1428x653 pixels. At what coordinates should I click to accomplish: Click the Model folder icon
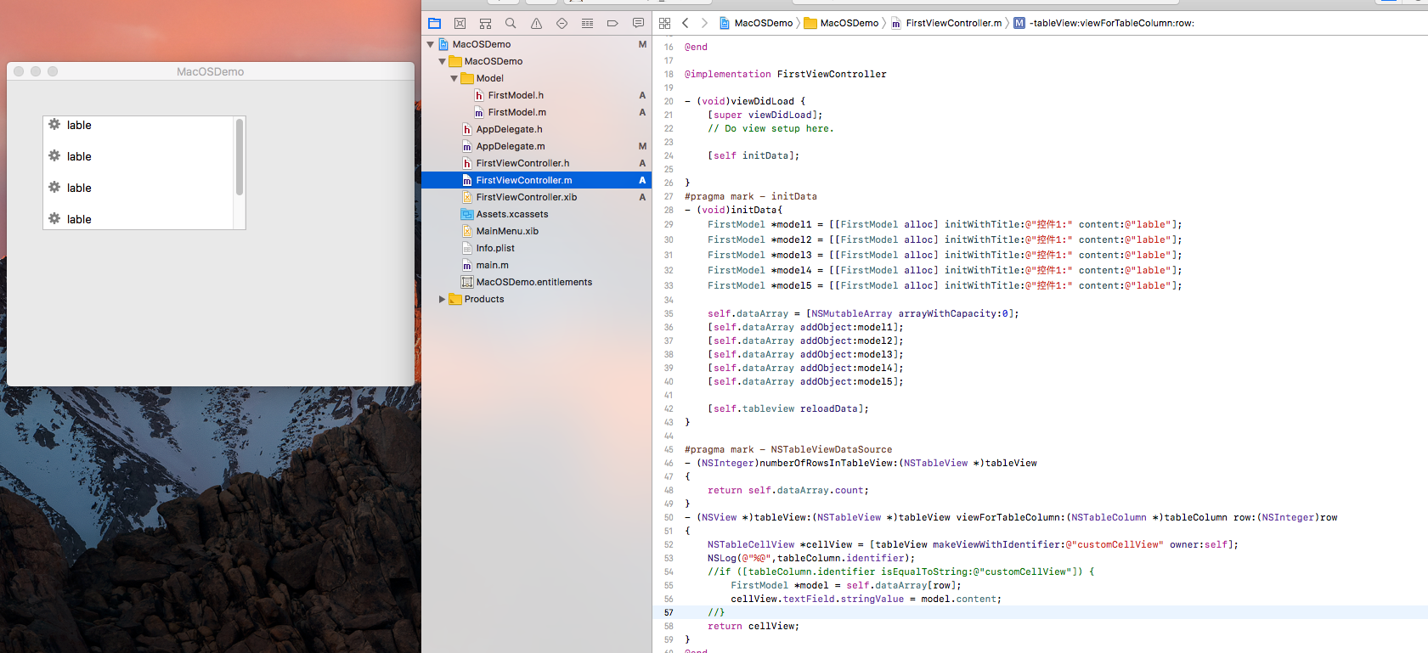coord(467,78)
